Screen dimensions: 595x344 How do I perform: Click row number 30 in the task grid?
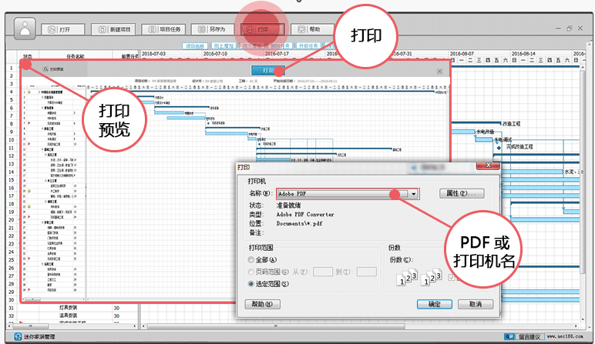pos(12,299)
